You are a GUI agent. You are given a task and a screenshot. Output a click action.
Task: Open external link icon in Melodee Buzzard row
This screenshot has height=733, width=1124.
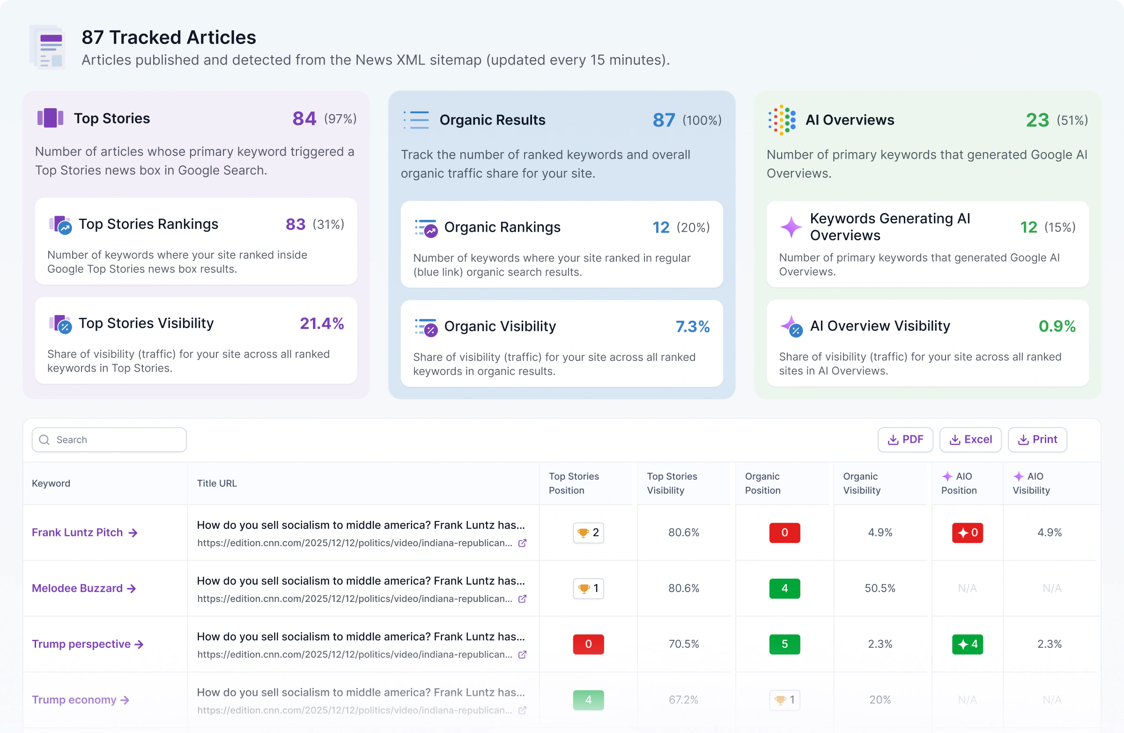(522, 599)
